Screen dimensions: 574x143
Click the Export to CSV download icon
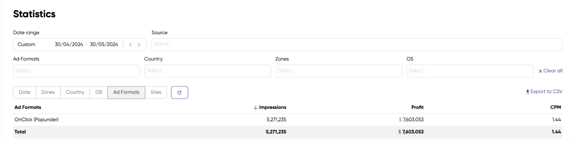(528, 92)
